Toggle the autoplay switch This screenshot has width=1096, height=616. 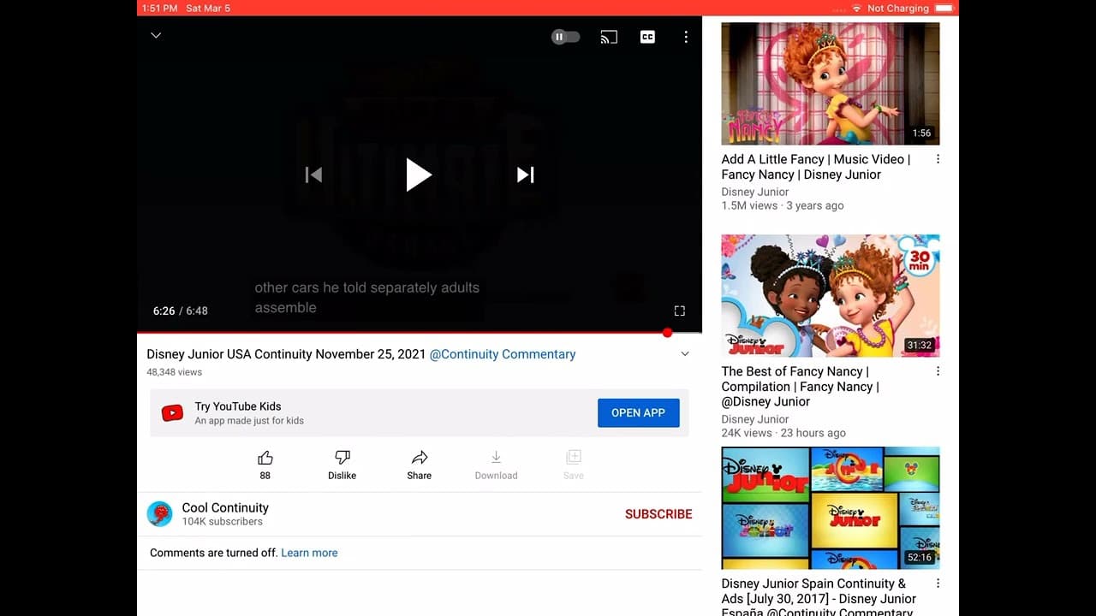(x=565, y=37)
